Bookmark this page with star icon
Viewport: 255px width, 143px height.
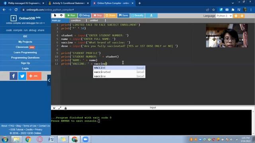click(x=214, y=10)
